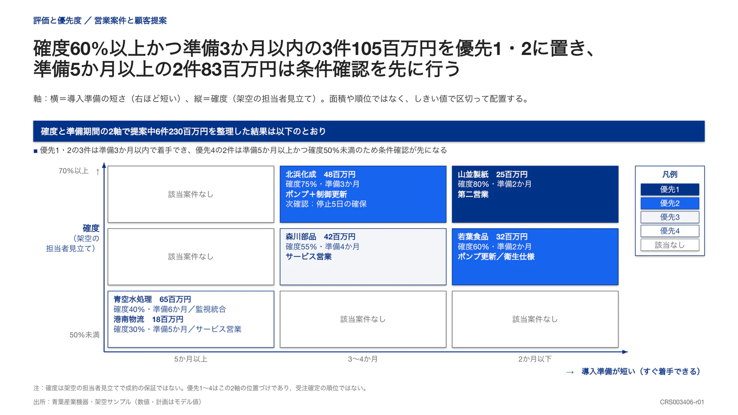Image resolution: width=738 pixels, height=415 pixels.
Task: Click the 若葉食品 32百万円 cell
Action: pyautogui.click(x=535, y=256)
